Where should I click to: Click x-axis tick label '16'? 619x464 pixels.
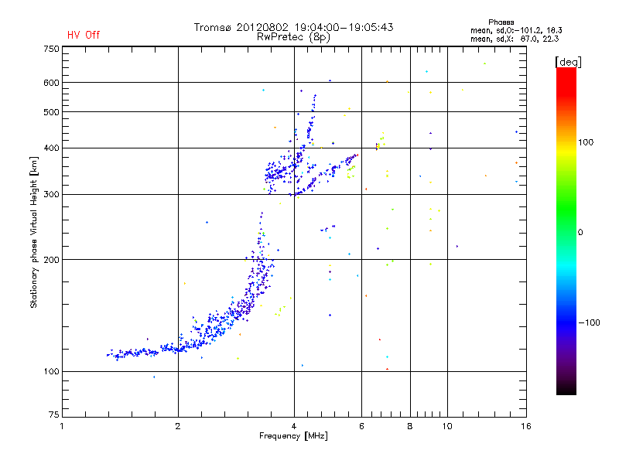click(526, 426)
